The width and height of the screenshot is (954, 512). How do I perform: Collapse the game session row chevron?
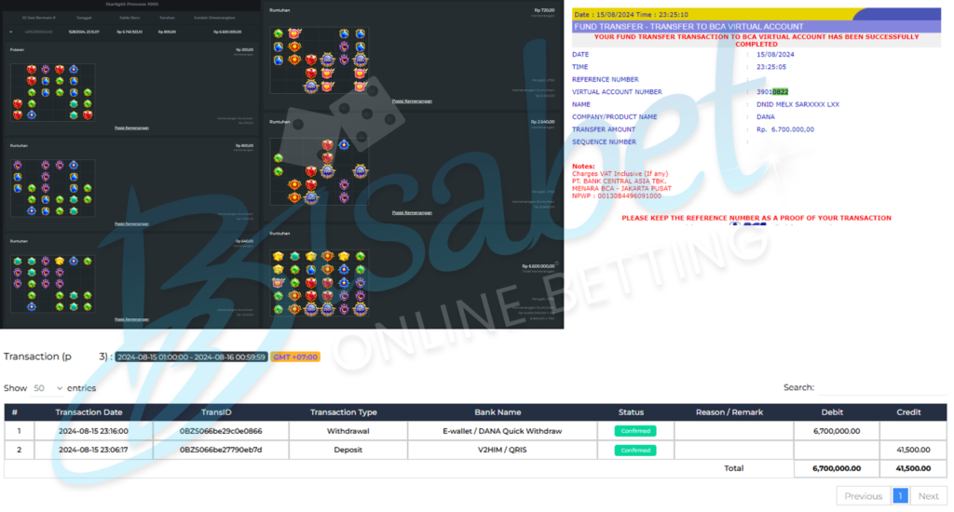(x=11, y=32)
